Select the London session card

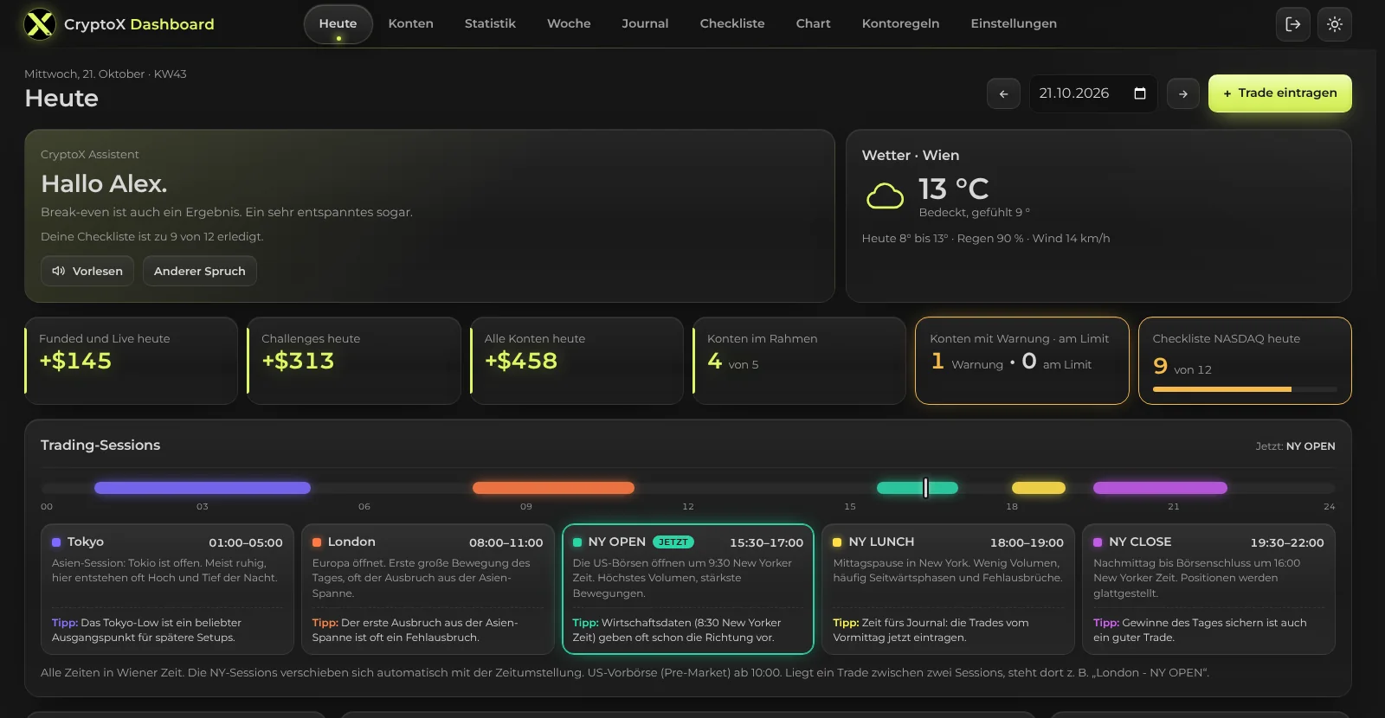tap(428, 589)
